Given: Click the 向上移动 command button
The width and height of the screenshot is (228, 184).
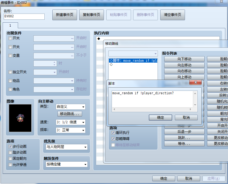Looking at the screenshot, I should (x=184, y=77).
